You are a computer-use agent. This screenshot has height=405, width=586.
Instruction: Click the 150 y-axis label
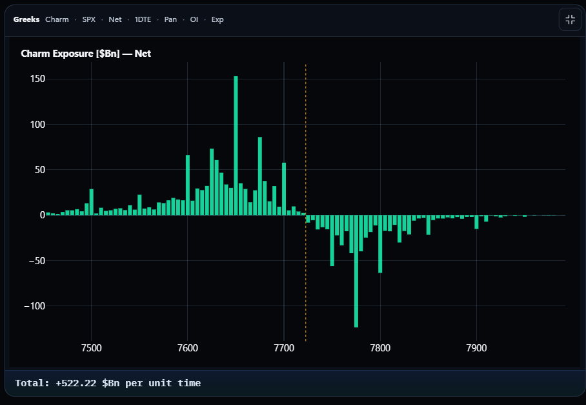click(37, 79)
